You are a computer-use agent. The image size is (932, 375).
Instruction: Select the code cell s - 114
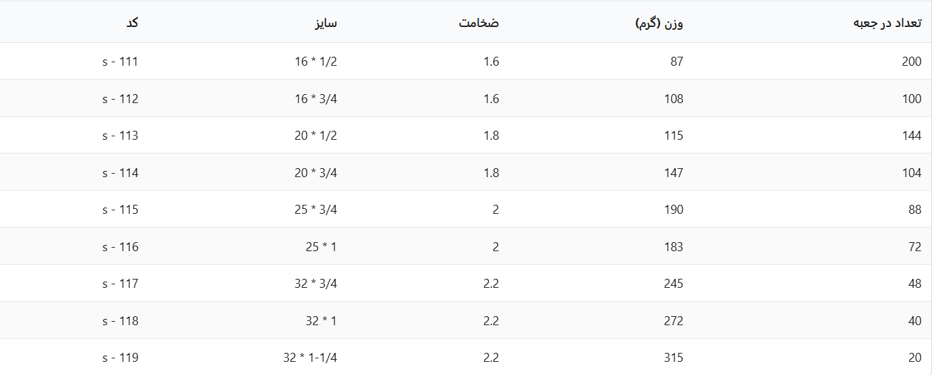(120, 173)
